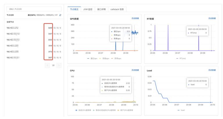223x119 pixels.
Task: Toggle load series in Load chart legend
Action: [181, 110]
